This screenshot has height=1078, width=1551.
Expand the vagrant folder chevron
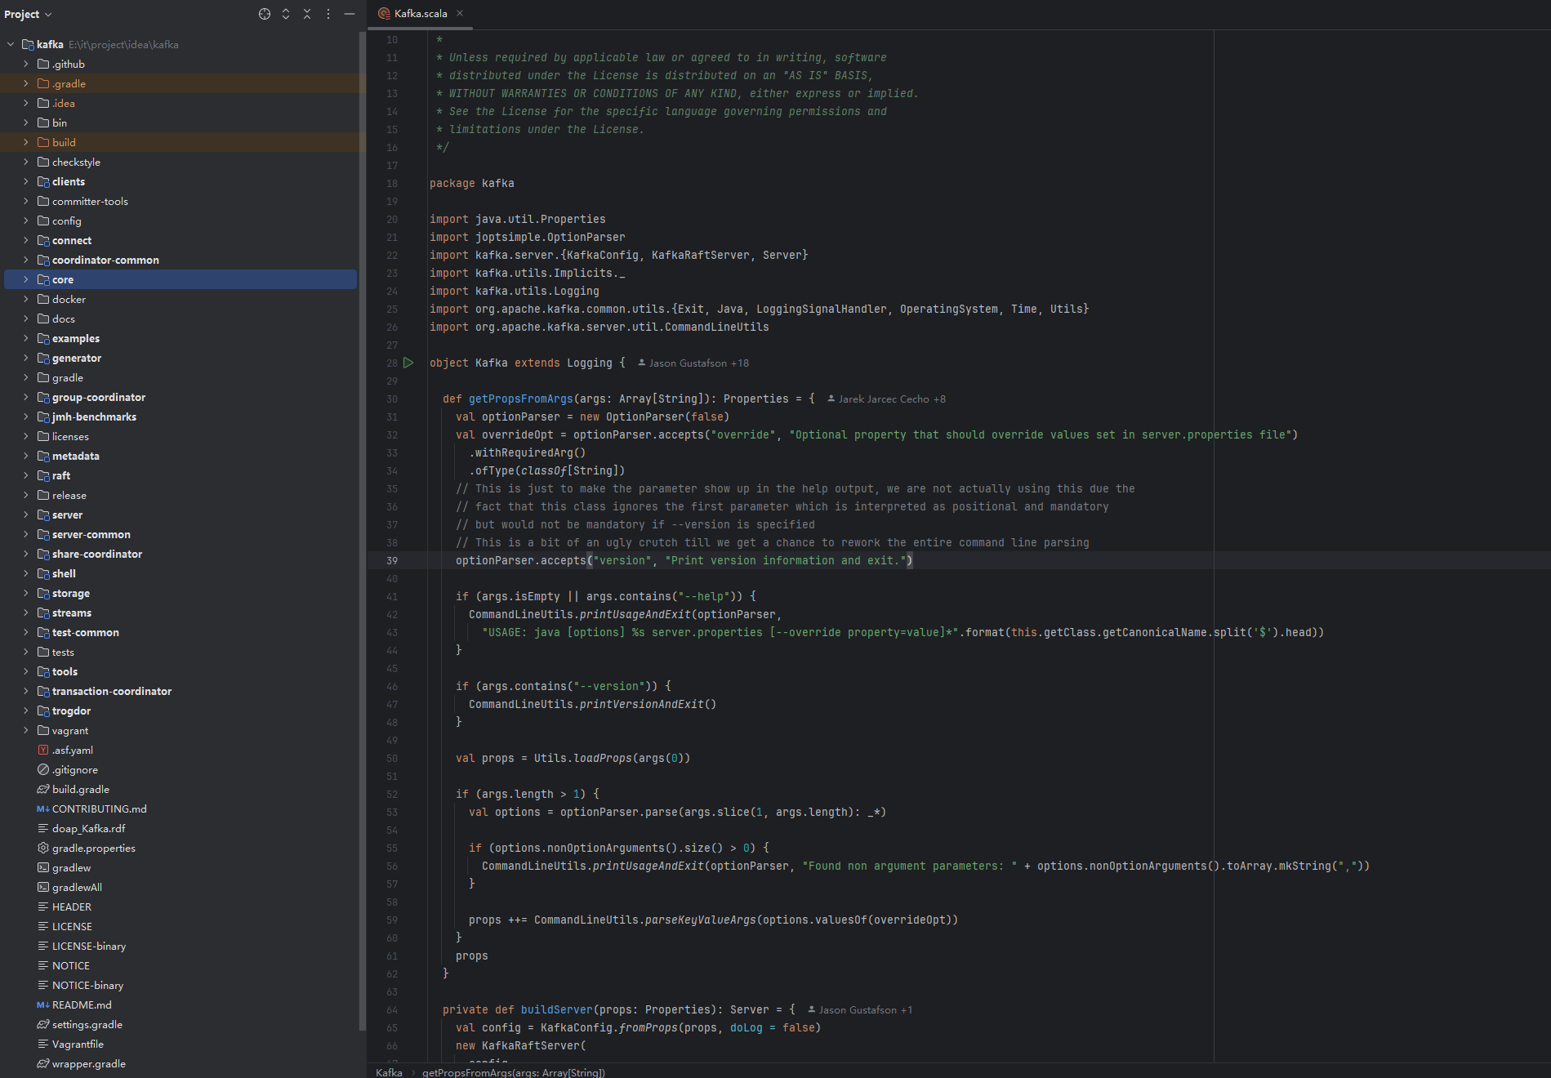click(x=25, y=730)
